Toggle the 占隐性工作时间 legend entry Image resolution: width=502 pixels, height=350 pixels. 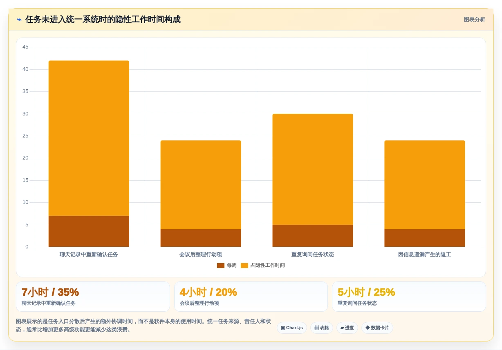click(262, 265)
